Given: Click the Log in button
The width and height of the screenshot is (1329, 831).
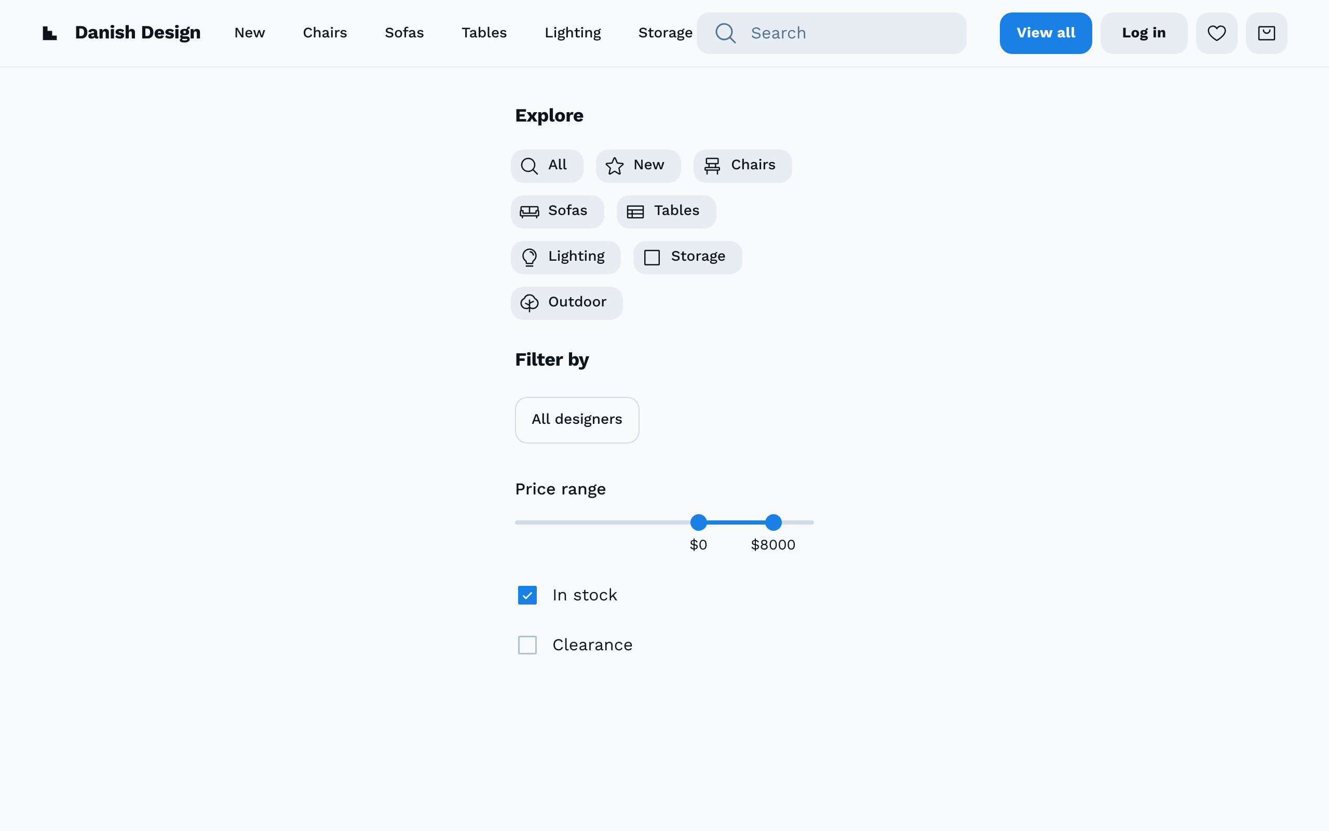Looking at the screenshot, I should [x=1143, y=33].
